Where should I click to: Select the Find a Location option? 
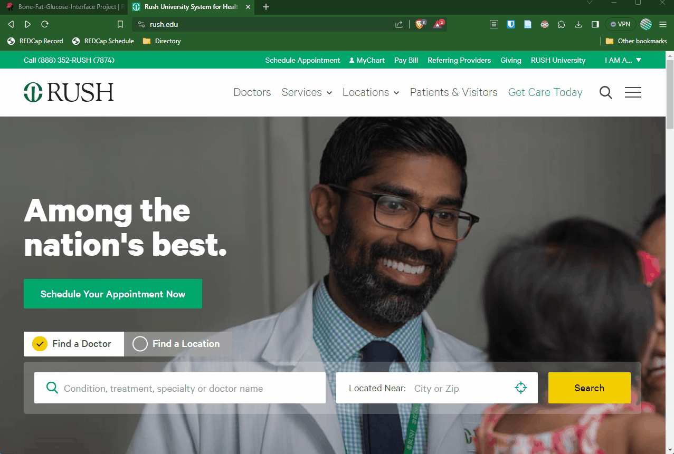[x=177, y=344]
